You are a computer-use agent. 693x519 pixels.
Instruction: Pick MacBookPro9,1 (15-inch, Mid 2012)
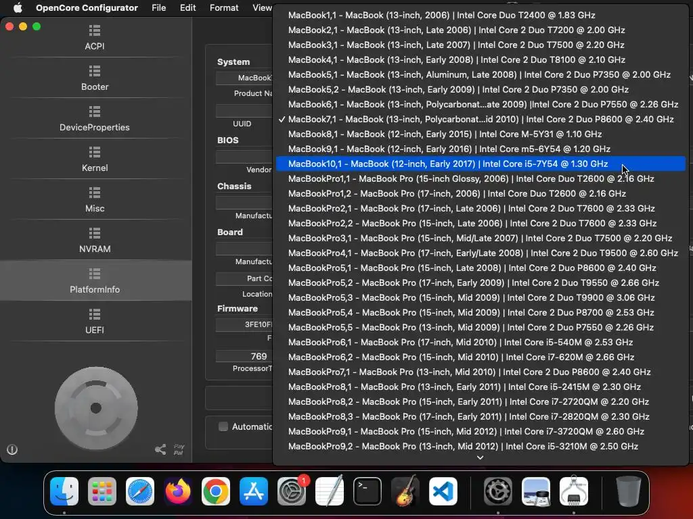coord(480,431)
